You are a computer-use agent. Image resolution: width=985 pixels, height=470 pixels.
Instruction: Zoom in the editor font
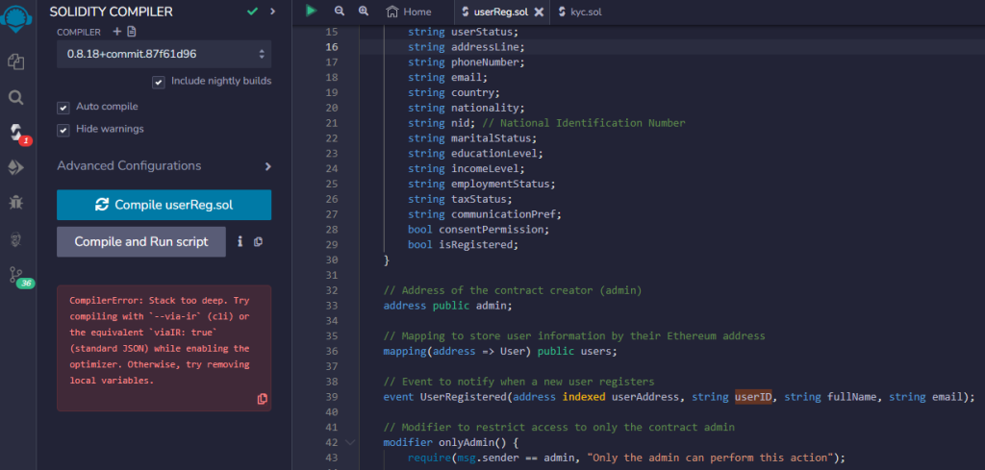[363, 12]
